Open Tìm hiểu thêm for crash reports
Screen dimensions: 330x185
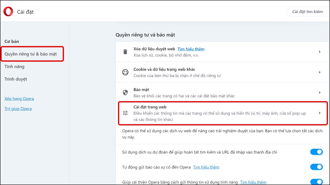click(x=206, y=167)
